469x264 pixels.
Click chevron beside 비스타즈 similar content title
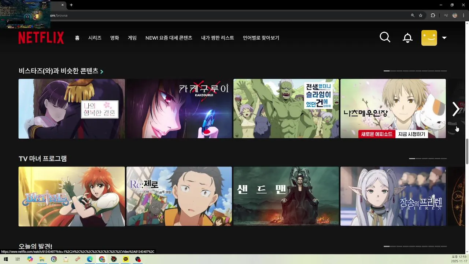tap(102, 71)
